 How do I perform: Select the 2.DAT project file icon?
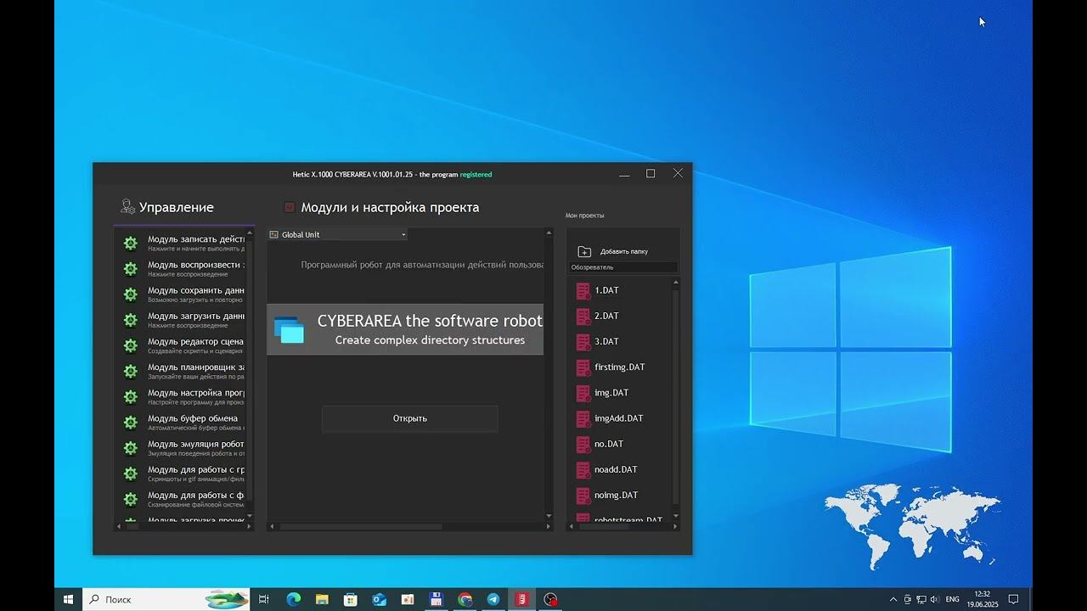coord(583,317)
